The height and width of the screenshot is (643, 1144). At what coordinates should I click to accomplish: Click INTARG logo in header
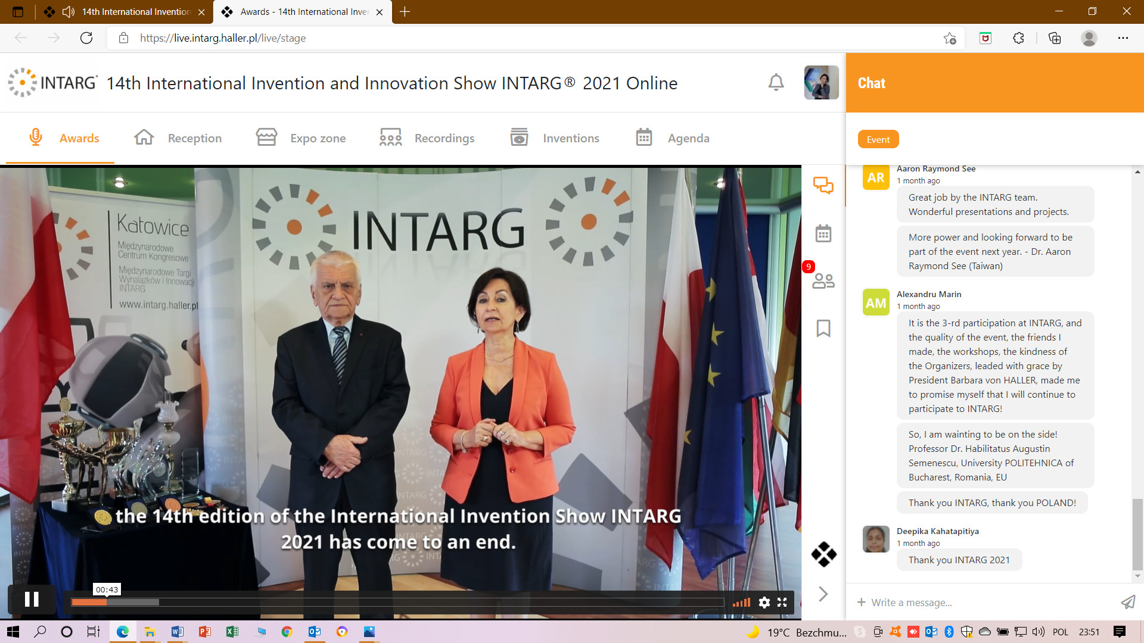52,82
